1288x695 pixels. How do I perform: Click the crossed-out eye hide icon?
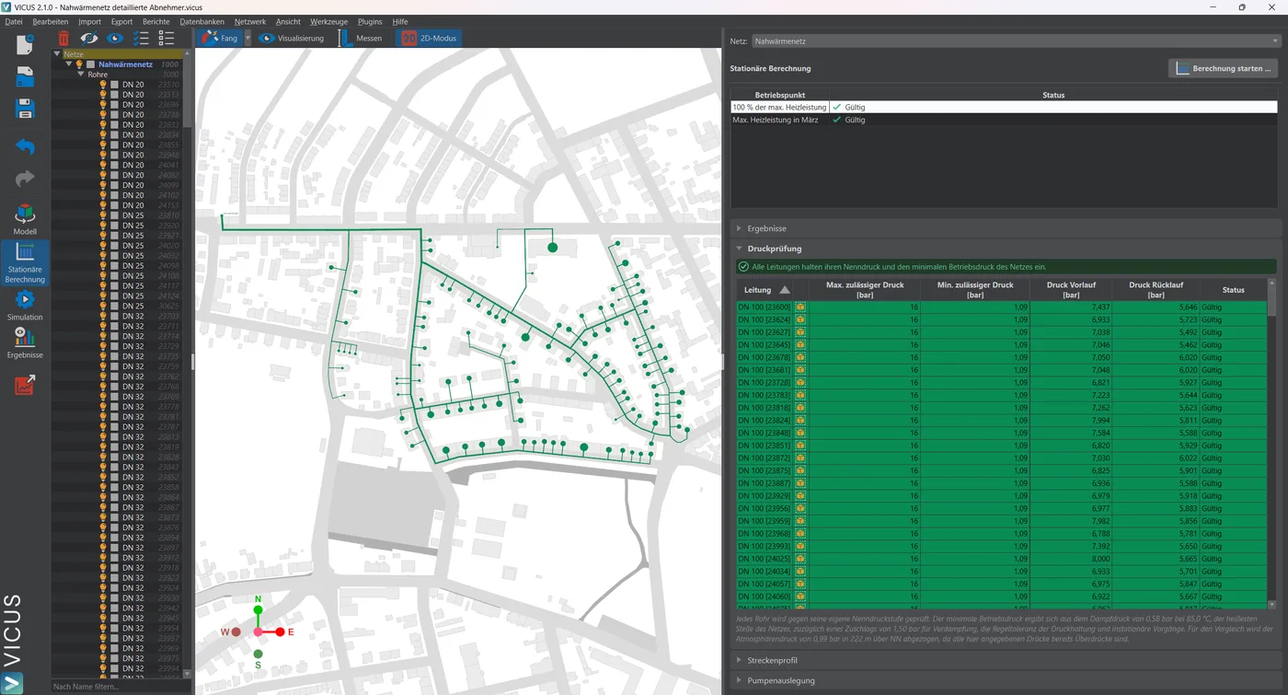tap(89, 38)
